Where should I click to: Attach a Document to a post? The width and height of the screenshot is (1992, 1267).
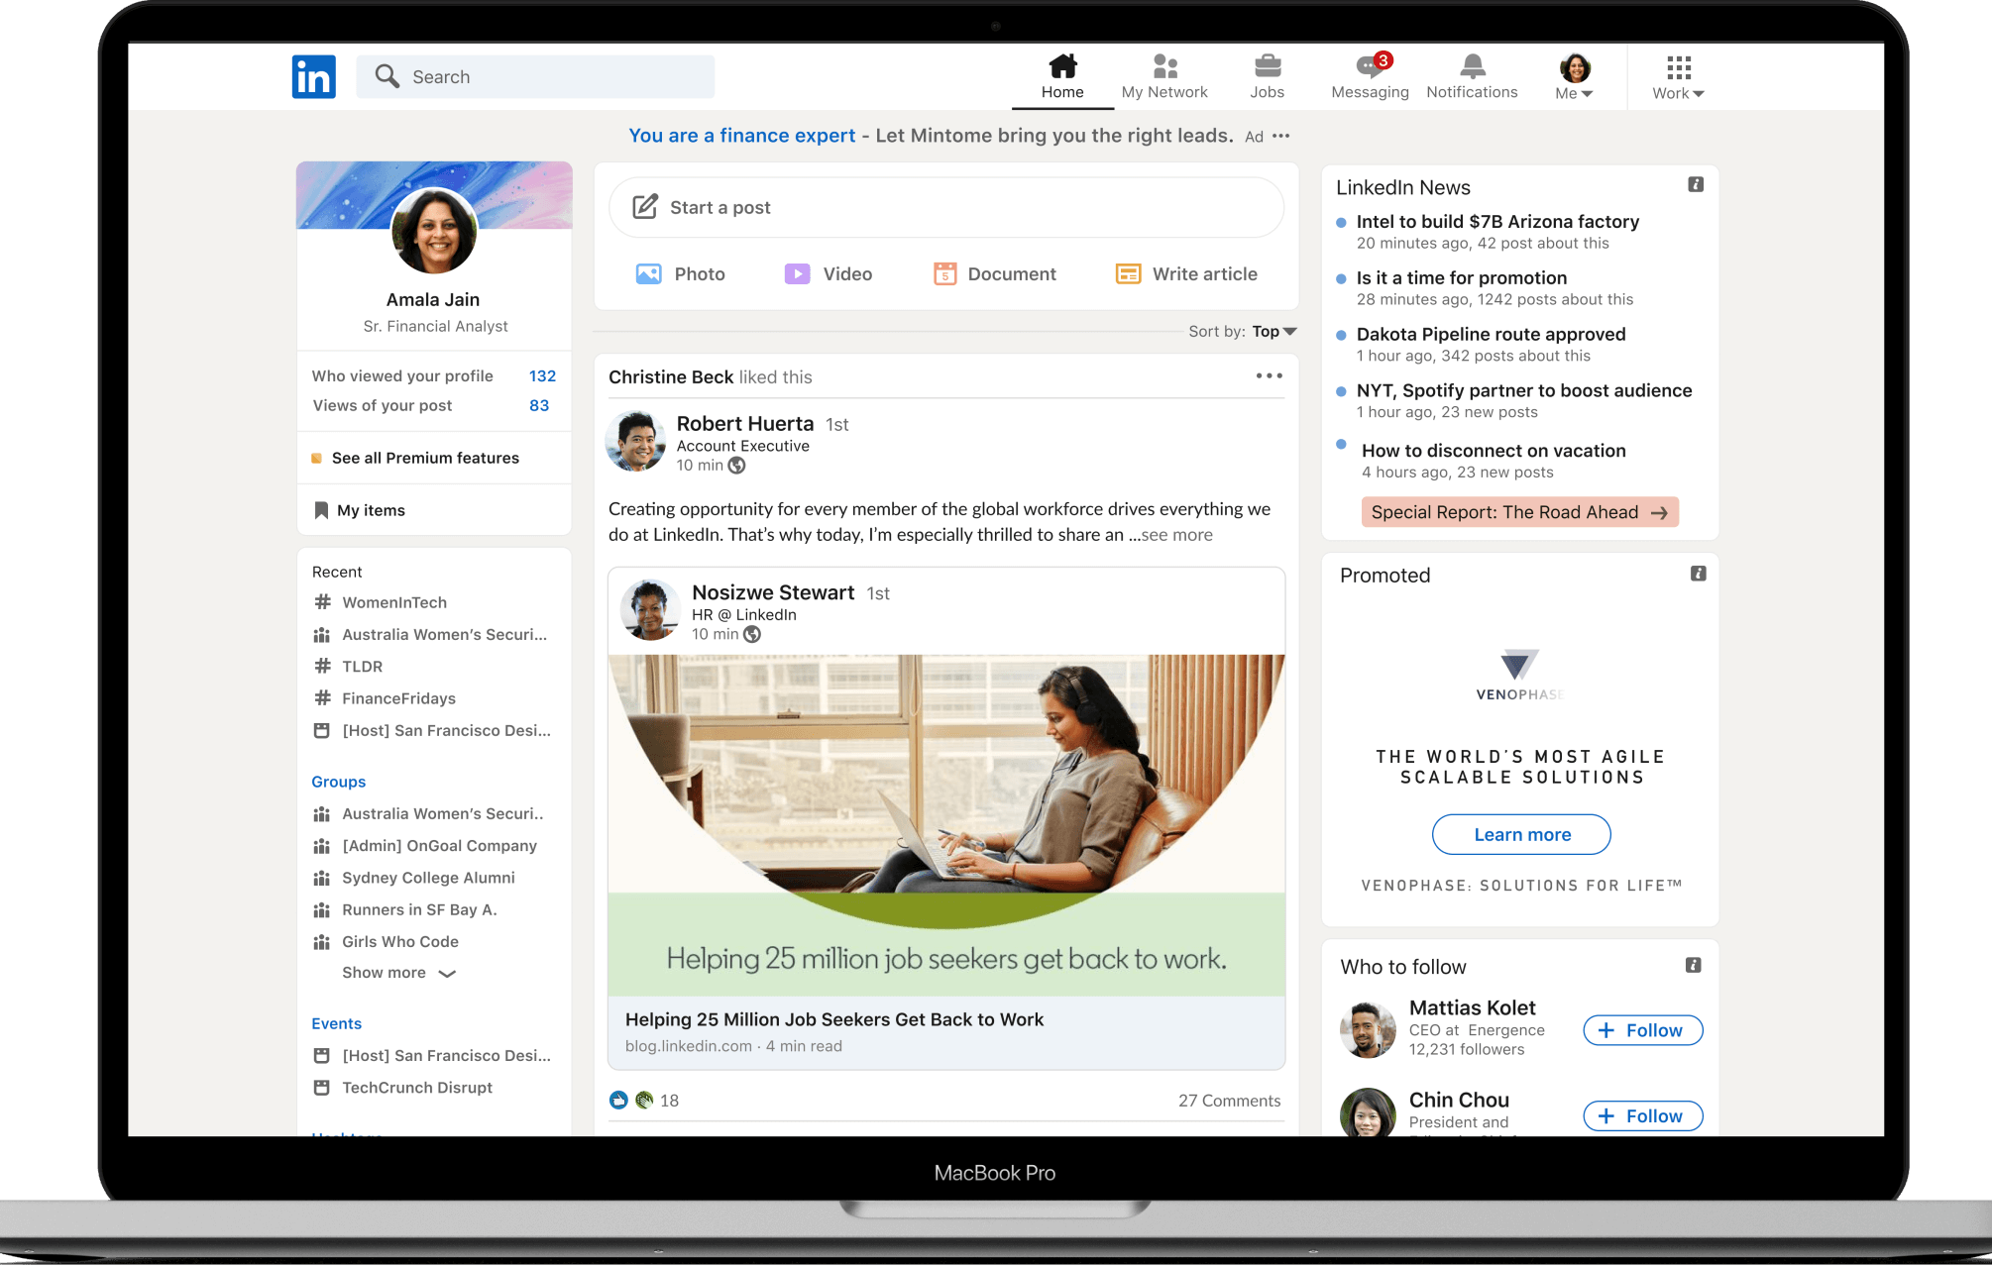coord(995,273)
